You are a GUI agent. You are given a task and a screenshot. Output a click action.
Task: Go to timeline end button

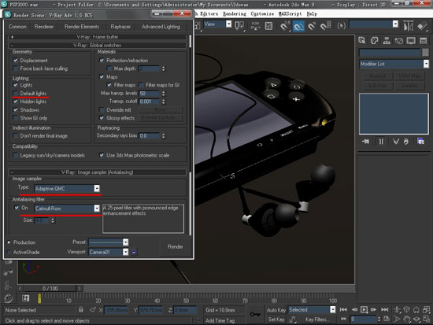click(385, 309)
